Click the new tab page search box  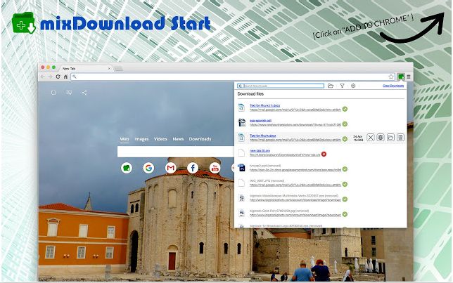click(176, 152)
